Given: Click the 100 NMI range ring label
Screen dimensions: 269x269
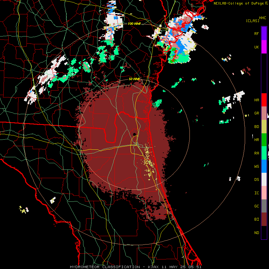Looking at the screenshot, I should click(134, 24).
